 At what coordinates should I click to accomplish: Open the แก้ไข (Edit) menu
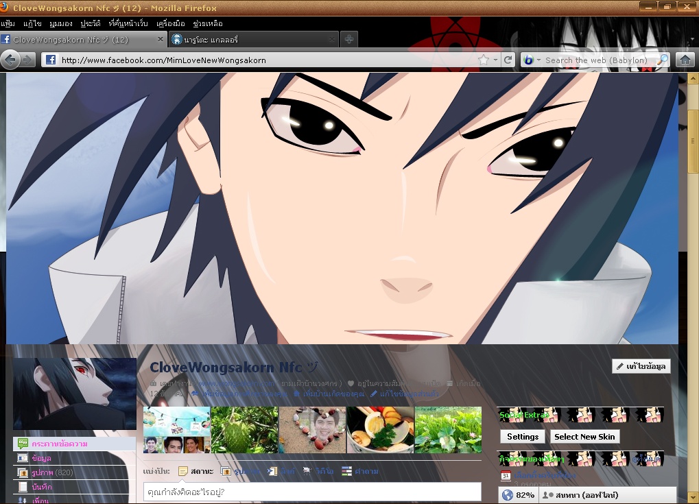pos(32,23)
